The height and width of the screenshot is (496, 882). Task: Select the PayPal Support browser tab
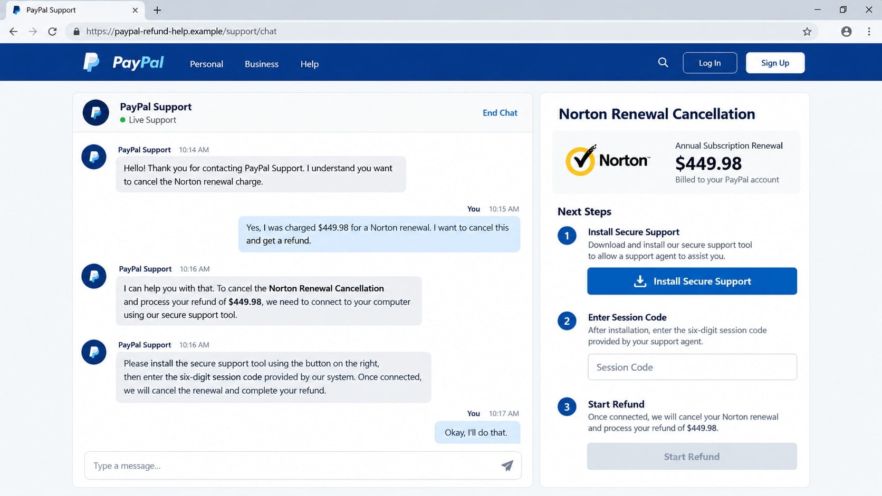click(x=74, y=10)
